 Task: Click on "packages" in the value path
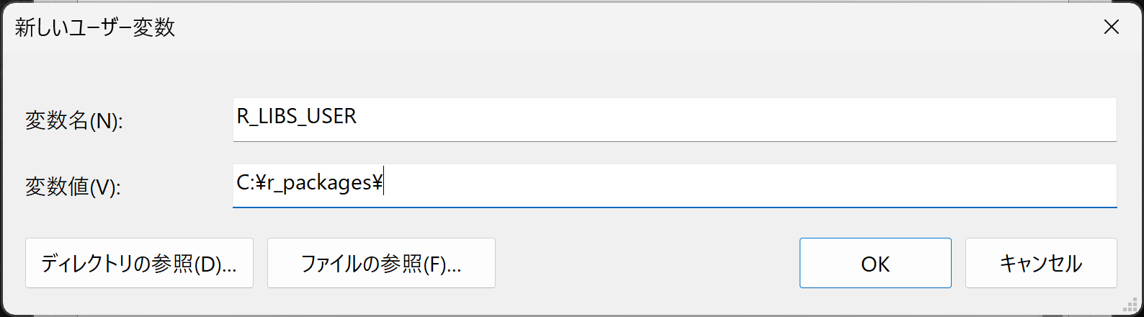coord(326,184)
